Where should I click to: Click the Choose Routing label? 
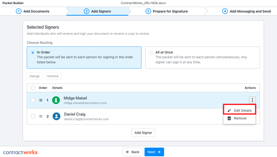coord(39,43)
